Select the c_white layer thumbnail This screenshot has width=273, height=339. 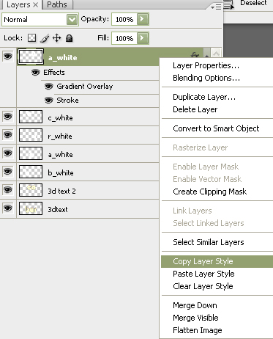point(31,117)
